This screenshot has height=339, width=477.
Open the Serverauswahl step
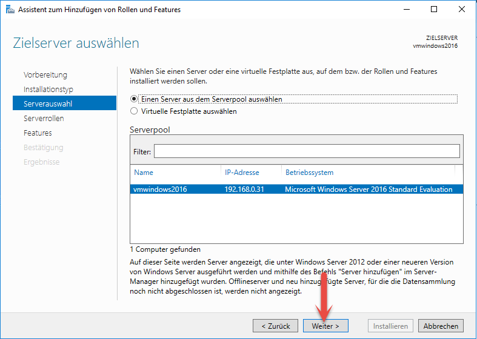pyautogui.click(x=48, y=104)
